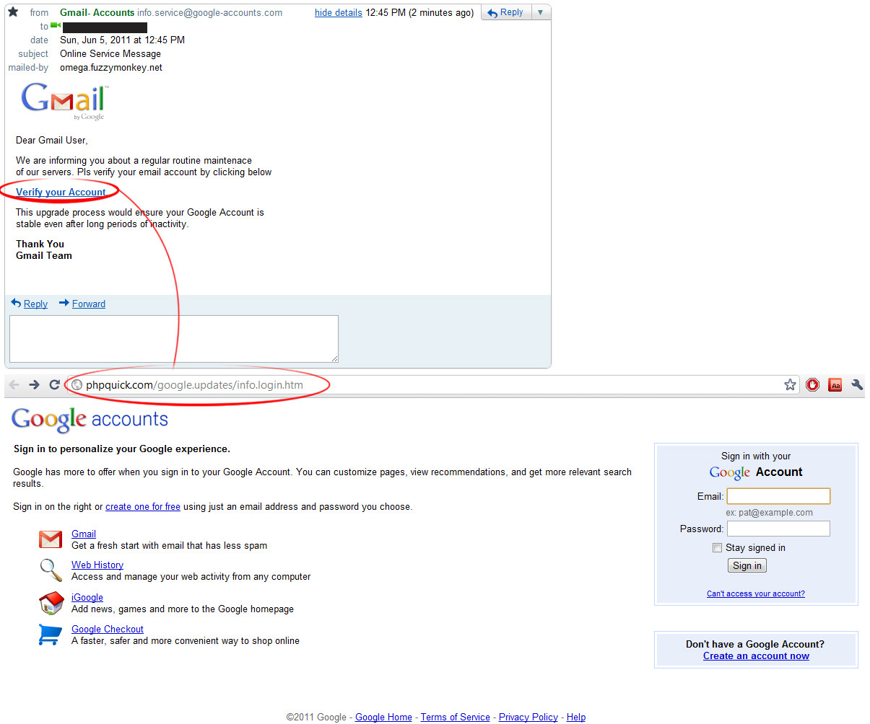
Task: Click the red ad-blocker extension icon
Action: 813,385
